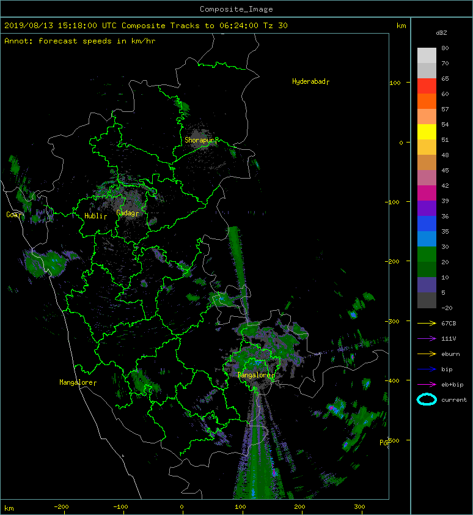Click the Composite_Image title text

(237, 9)
